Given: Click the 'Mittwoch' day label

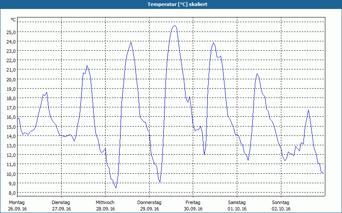Looking at the screenshot, I should [x=105, y=203].
